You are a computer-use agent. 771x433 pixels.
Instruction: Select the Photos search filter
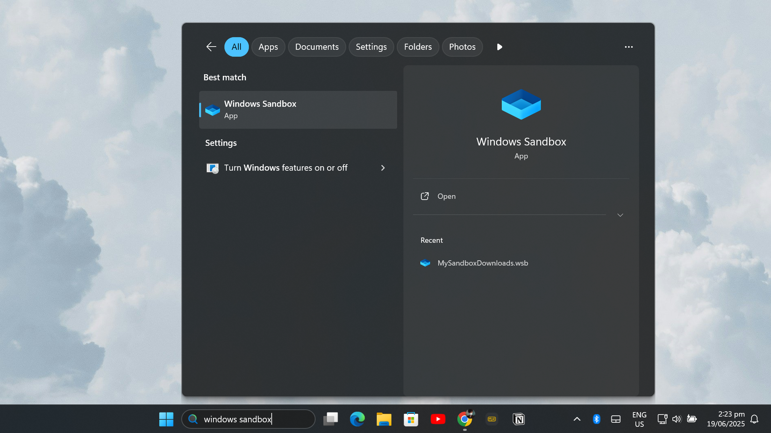coord(462,47)
